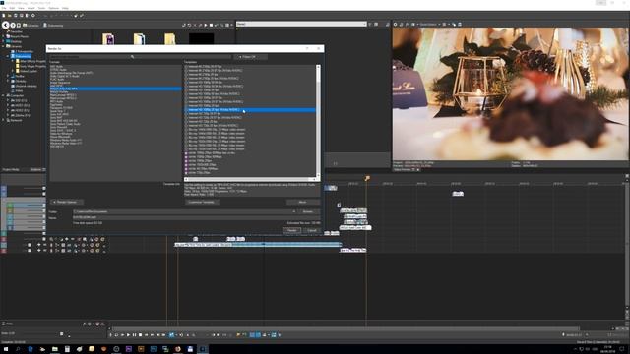Click the Go to Start transport icon

[x=147, y=334]
